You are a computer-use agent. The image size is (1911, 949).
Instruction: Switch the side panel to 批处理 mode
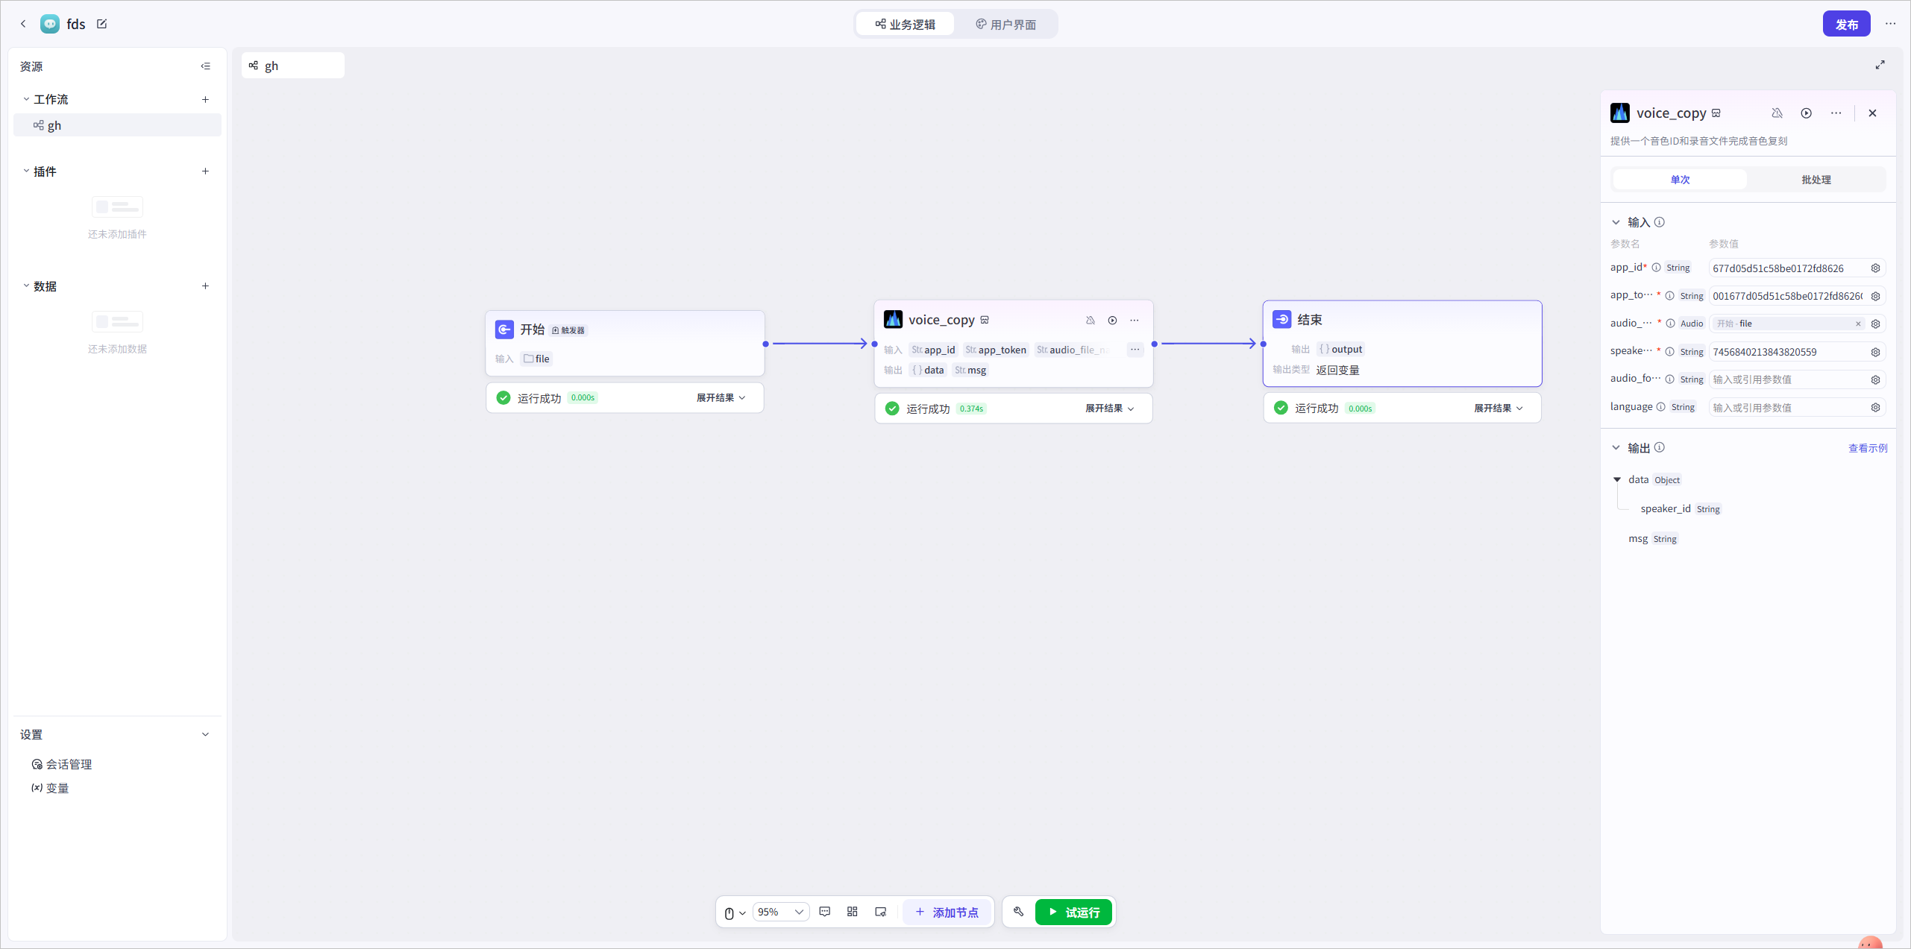(x=1816, y=180)
